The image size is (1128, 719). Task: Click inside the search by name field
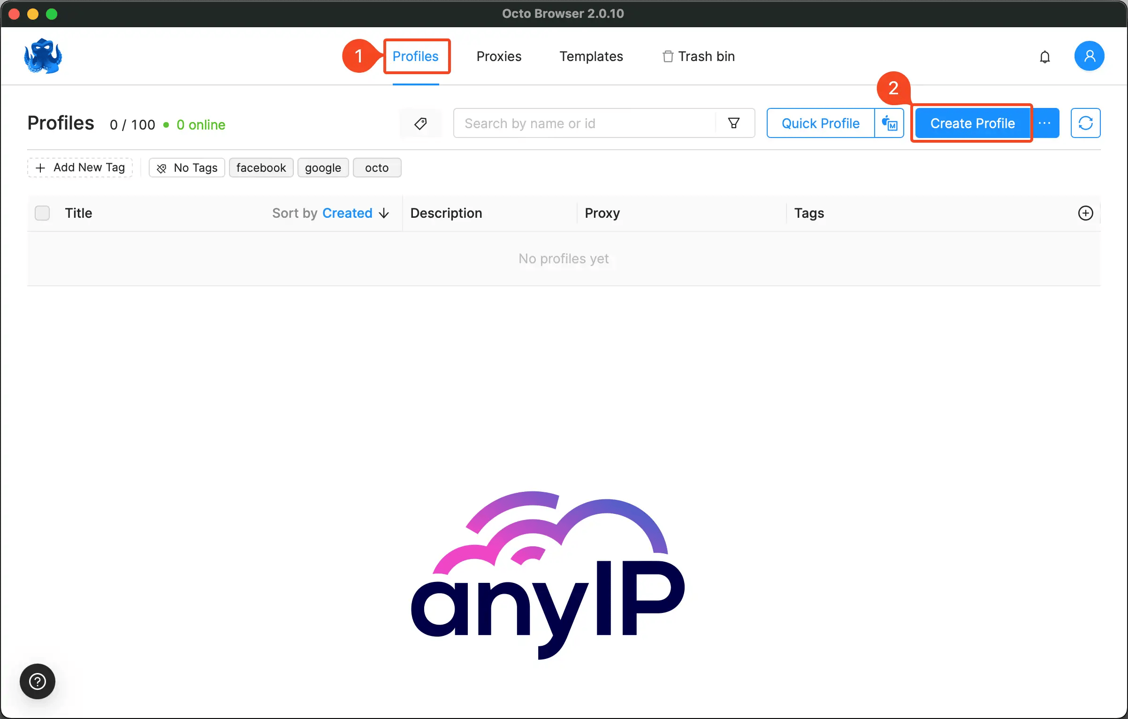tap(563, 123)
